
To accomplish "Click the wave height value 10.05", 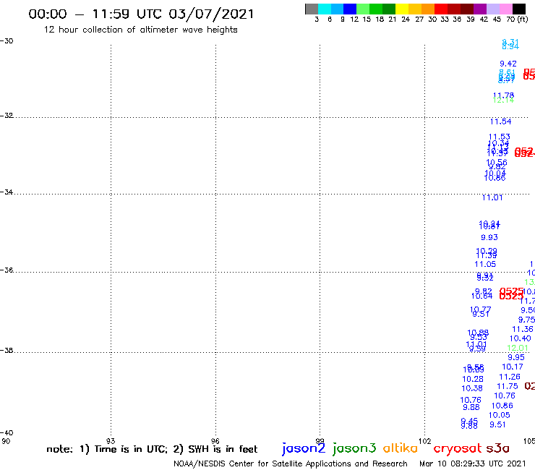I will pyautogui.click(x=499, y=415).
